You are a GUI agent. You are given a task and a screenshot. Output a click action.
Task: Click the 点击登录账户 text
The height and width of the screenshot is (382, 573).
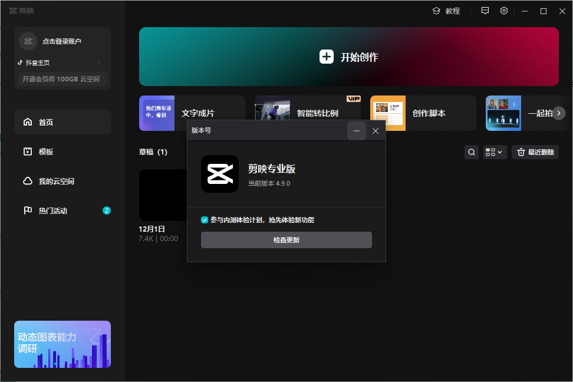point(62,41)
